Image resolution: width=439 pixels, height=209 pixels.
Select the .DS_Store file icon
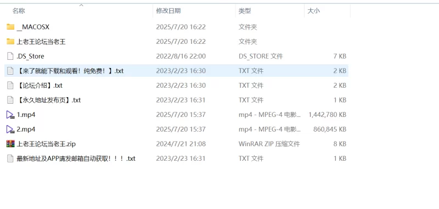coord(10,57)
